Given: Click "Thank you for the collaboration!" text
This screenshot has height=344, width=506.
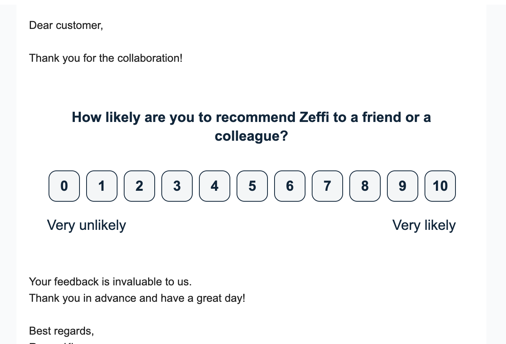Looking at the screenshot, I should pyautogui.click(x=106, y=58).
